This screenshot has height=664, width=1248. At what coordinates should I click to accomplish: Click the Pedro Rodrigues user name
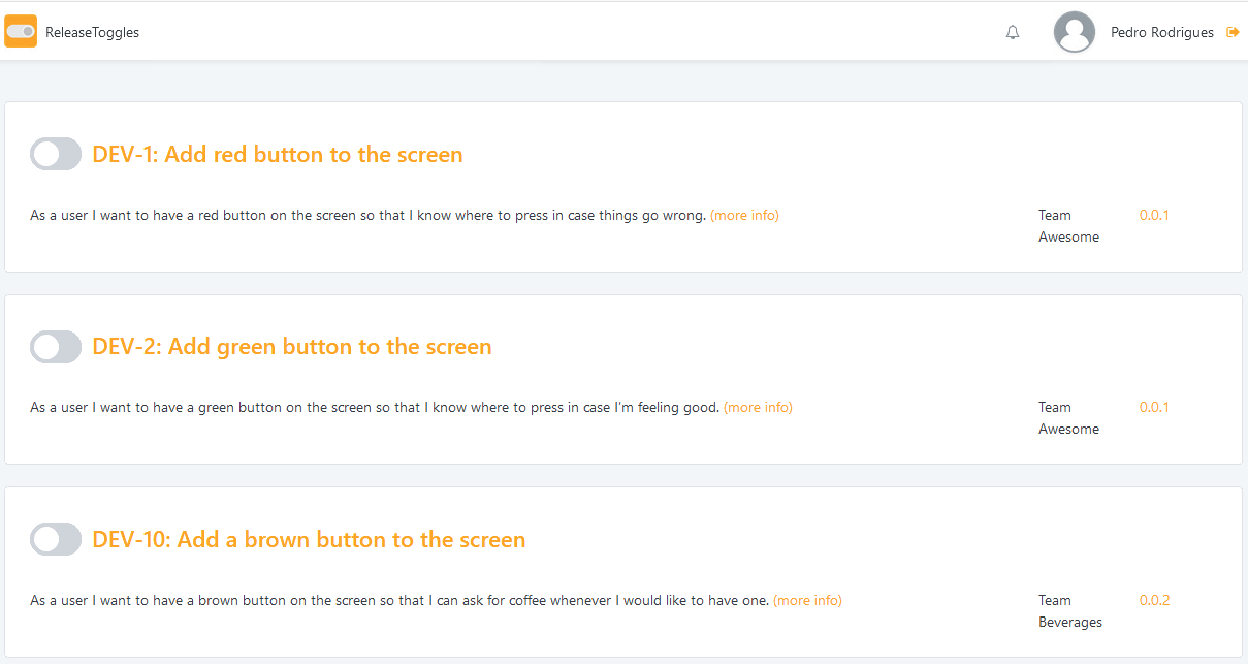click(1162, 33)
